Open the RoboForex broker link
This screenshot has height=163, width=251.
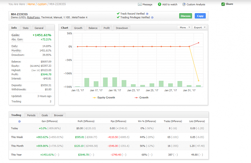pyautogui.click(x=33, y=18)
